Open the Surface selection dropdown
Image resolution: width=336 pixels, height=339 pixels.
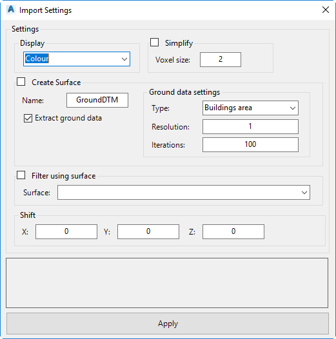[x=184, y=192]
